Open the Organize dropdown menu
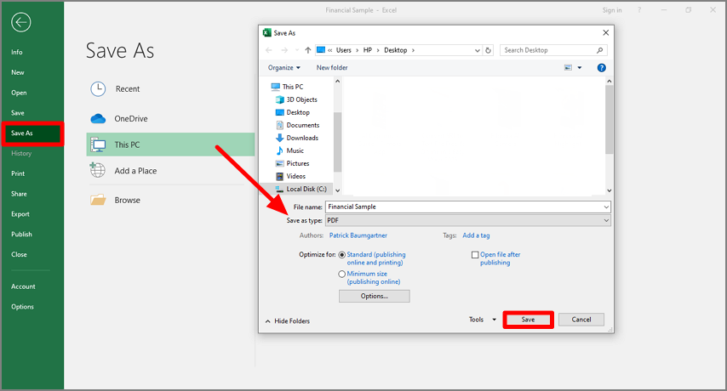The height and width of the screenshot is (391, 727). click(x=283, y=67)
